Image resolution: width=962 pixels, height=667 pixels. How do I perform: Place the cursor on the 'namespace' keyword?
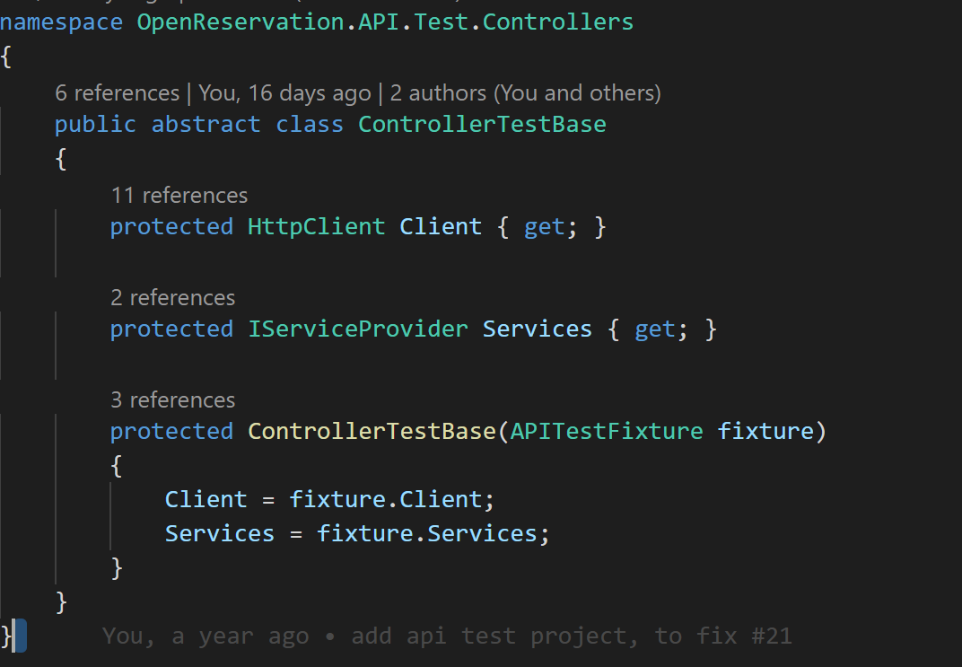coord(61,22)
